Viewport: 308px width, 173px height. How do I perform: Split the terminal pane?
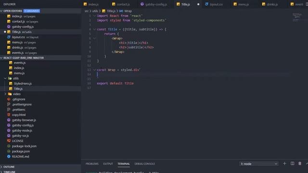pyautogui.click(x=292, y=163)
